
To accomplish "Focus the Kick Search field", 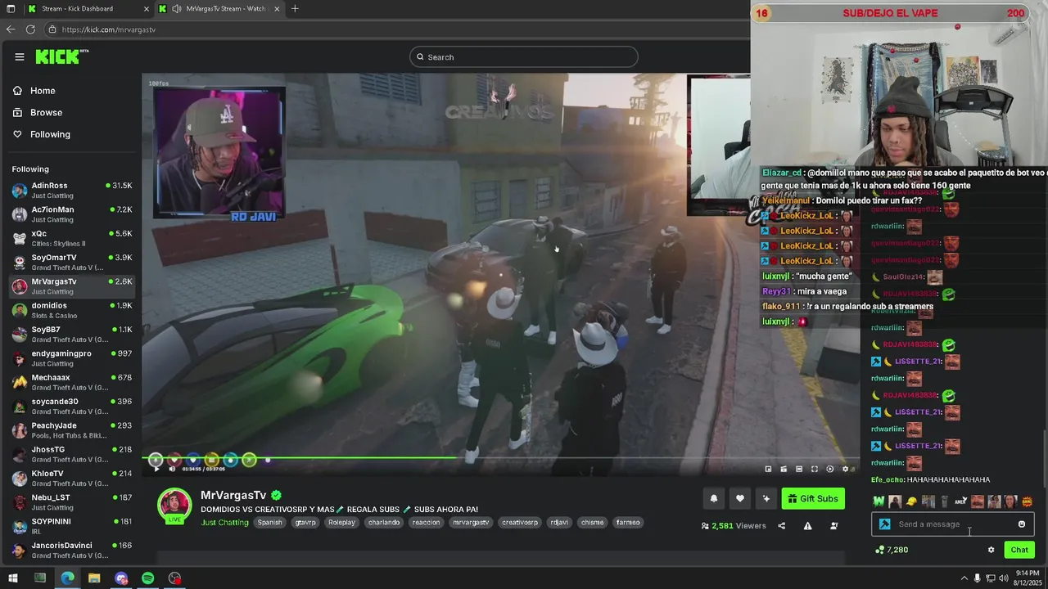I will click(x=524, y=57).
